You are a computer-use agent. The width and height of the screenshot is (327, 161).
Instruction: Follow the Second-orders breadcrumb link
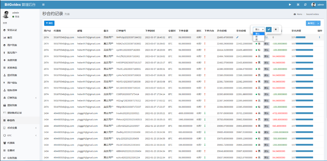[312, 14]
